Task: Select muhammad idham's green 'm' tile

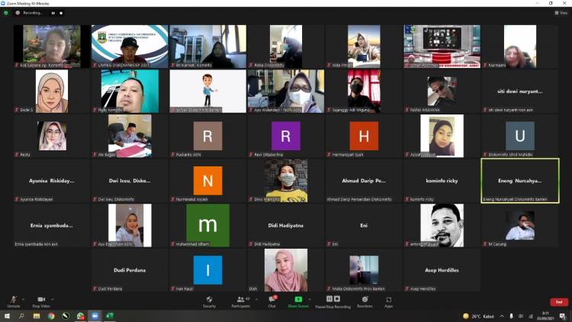Action: [207, 225]
